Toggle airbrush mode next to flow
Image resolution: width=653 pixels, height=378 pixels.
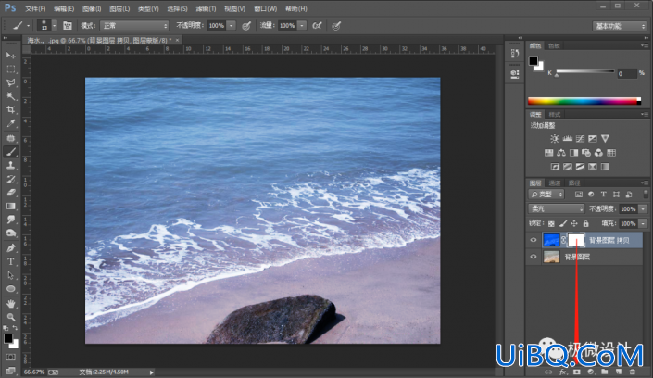(317, 26)
